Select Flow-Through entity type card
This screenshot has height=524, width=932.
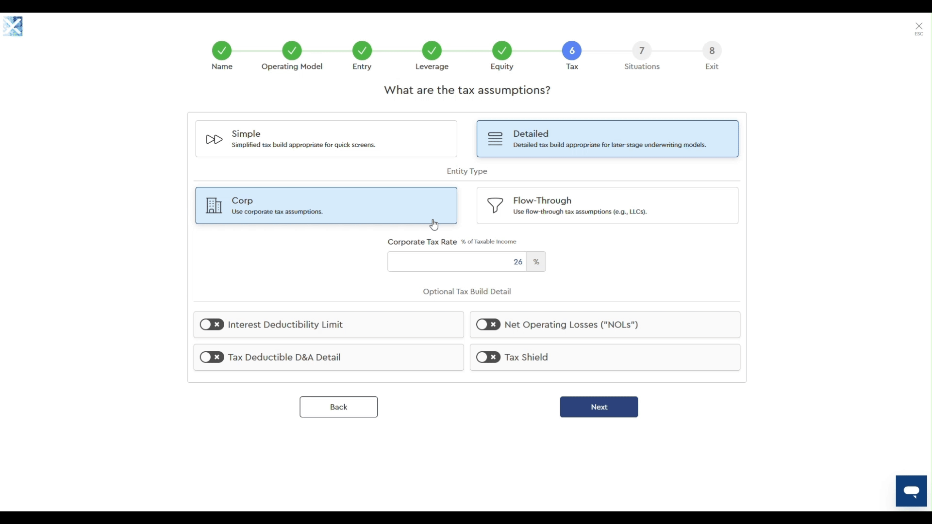(607, 206)
